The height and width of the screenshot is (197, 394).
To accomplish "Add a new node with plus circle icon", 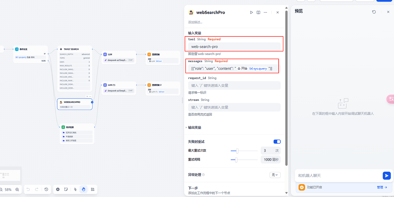I will 58,189.
